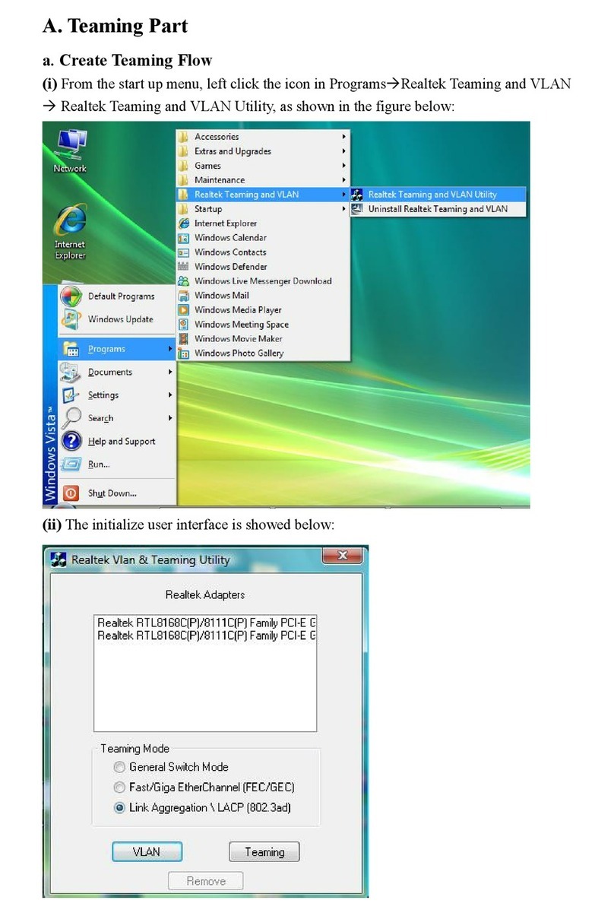Close the Realtek Vlan & Teaming Utility window
Viewport: 614px width, 916px height.
tap(341, 556)
